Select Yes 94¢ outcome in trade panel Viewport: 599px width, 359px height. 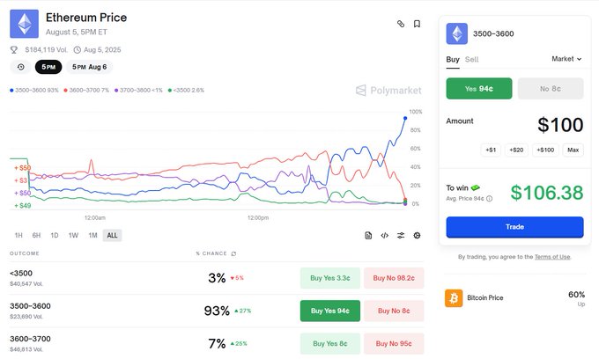click(x=479, y=88)
